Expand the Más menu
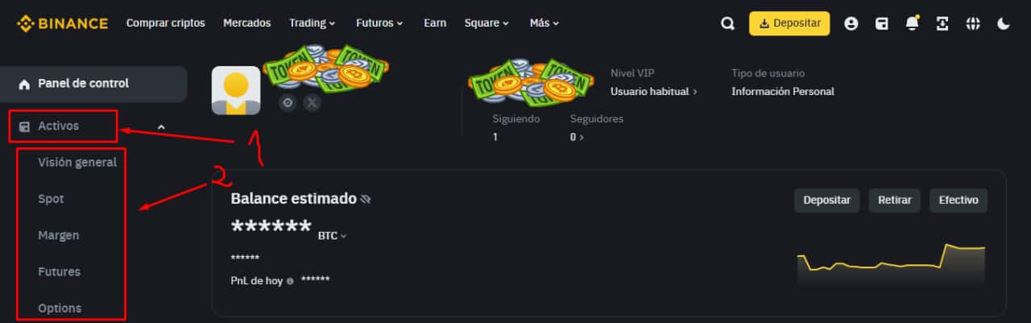 (544, 23)
